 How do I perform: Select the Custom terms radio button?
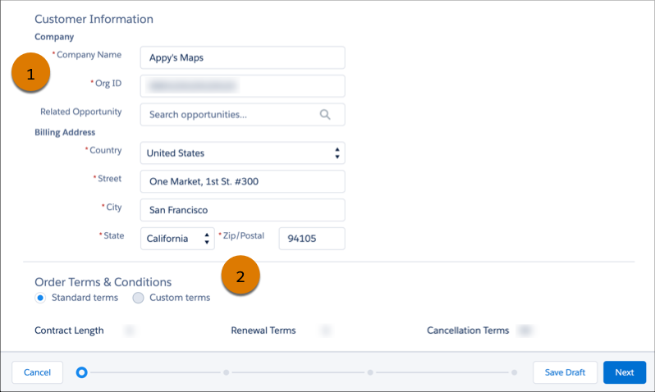[138, 298]
